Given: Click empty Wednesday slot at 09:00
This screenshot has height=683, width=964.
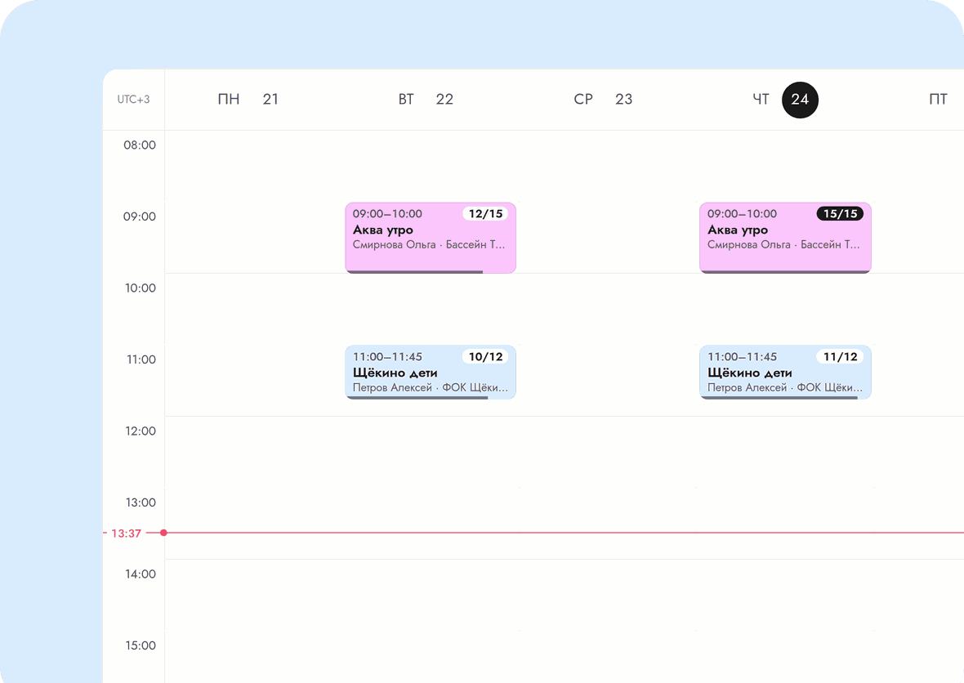Looking at the screenshot, I should 608,237.
